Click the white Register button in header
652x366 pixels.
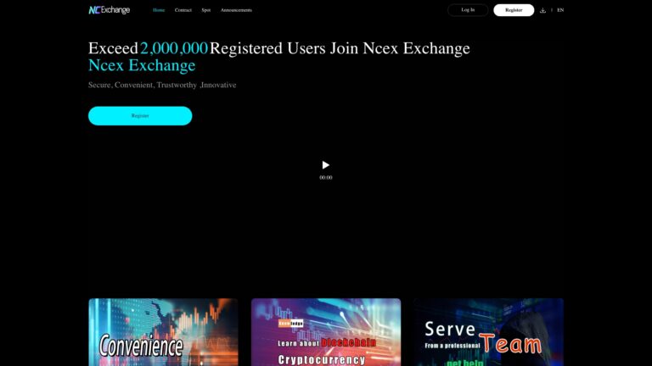pos(514,10)
